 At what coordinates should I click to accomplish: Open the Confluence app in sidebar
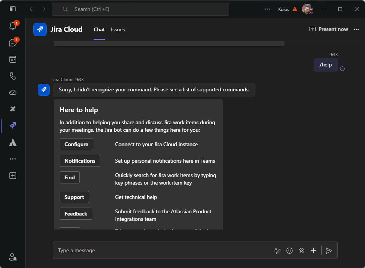pos(13,109)
